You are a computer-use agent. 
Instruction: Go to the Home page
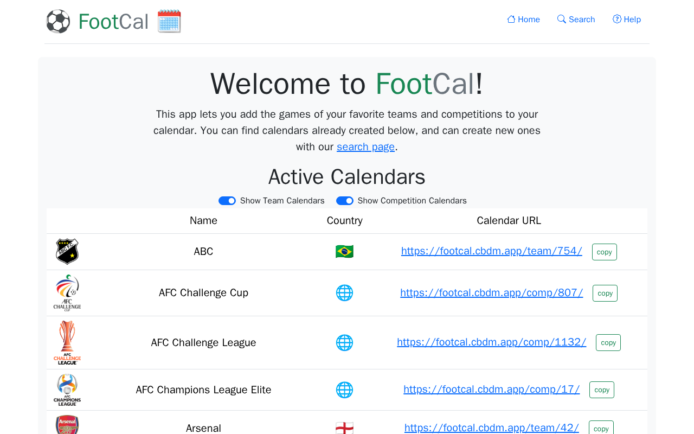click(524, 20)
